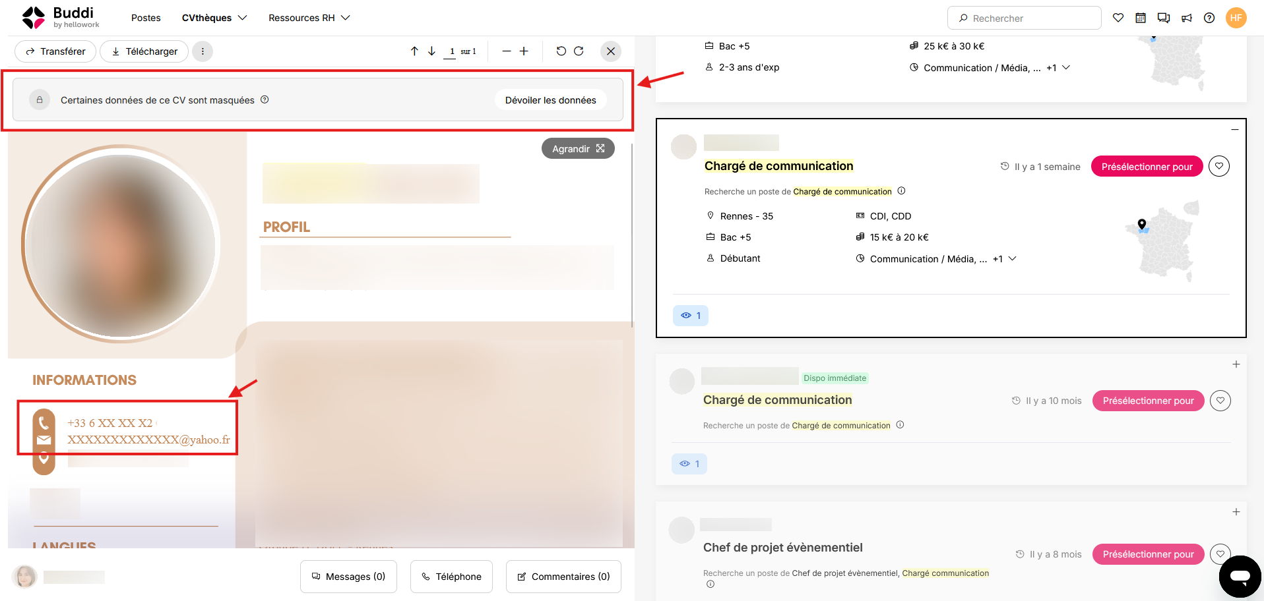Screen dimensions: 1264x601
Task: Expand the Dispo immédiate candidate card
Action: pos(1236,364)
